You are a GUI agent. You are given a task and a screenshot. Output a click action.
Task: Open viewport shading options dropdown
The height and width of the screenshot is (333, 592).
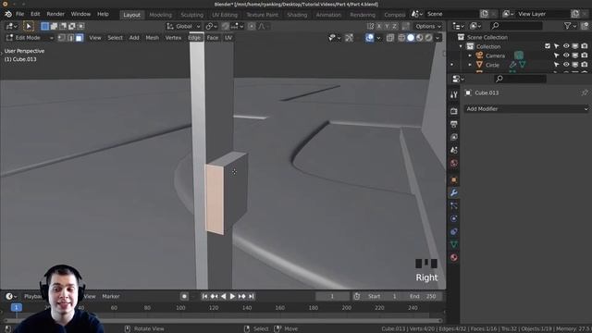click(x=438, y=38)
